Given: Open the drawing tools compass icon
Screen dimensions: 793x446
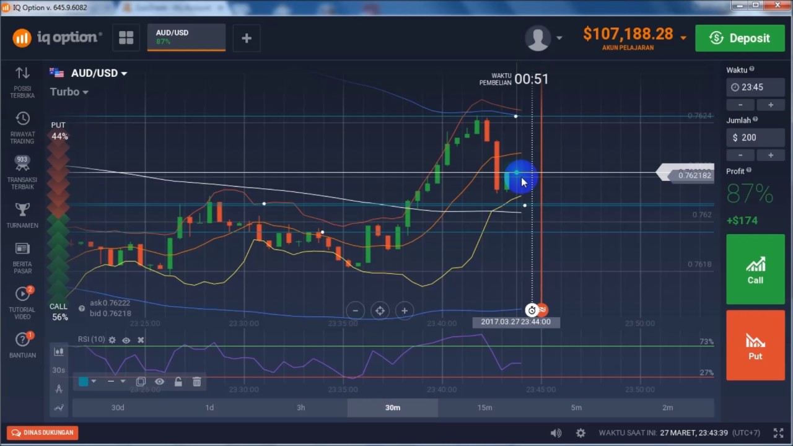Looking at the screenshot, I should tap(59, 389).
